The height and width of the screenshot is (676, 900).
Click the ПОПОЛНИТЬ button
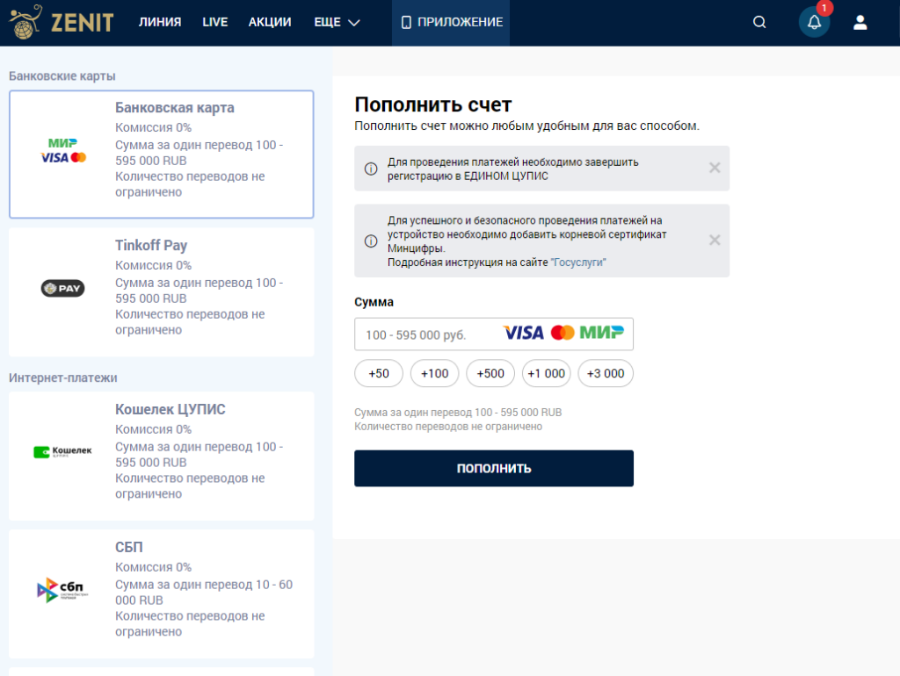tap(494, 469)
